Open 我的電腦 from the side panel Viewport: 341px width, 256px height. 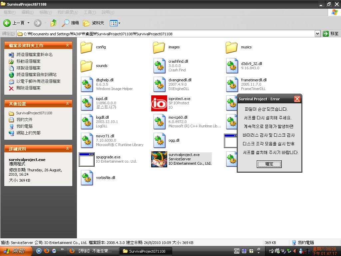click(20, 126)
